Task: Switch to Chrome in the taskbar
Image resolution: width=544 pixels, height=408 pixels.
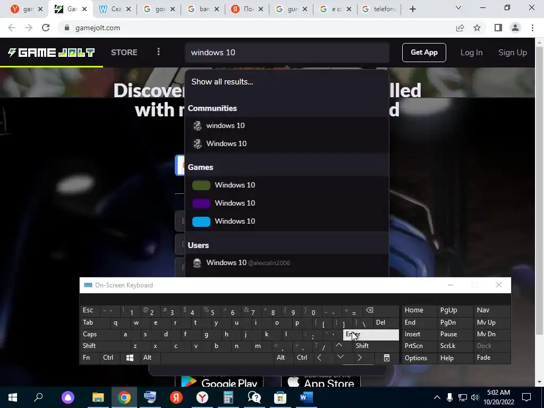Action: (124, 397)
